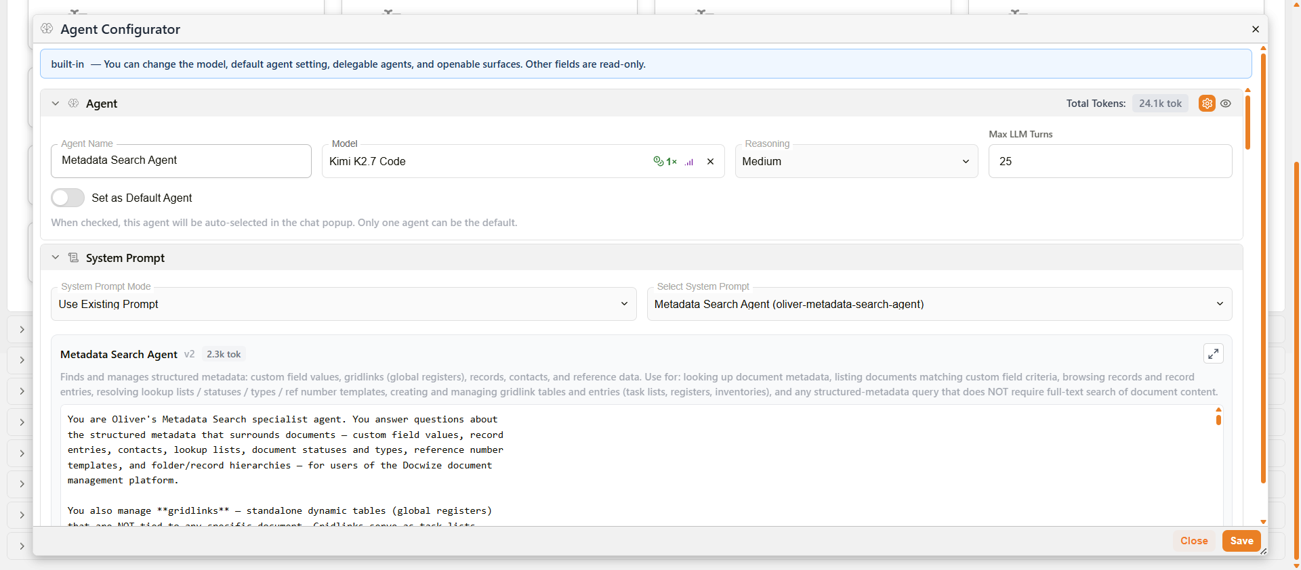1301x570 pixels.
Task: Click the signal bars icon in Model field
Action: pyautogui.click(x=689, y=162)
